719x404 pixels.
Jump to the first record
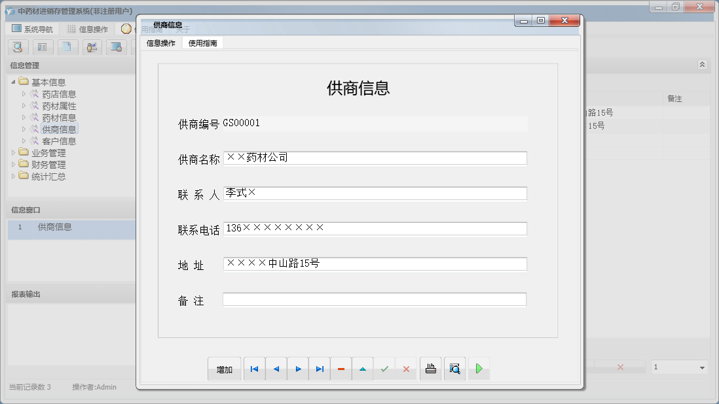point(254,369)
